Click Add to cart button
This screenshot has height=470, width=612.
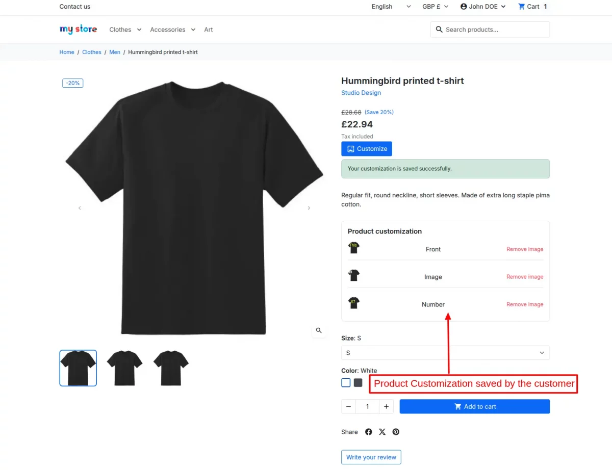475,406
